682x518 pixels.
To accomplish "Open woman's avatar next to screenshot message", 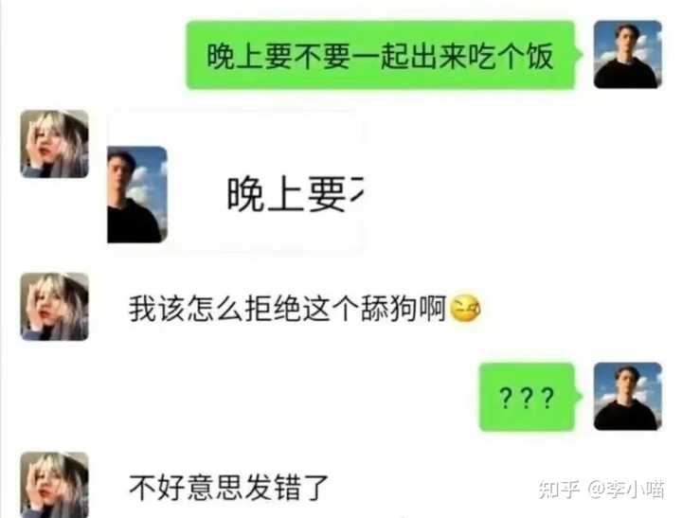I will tap(55, 144).
